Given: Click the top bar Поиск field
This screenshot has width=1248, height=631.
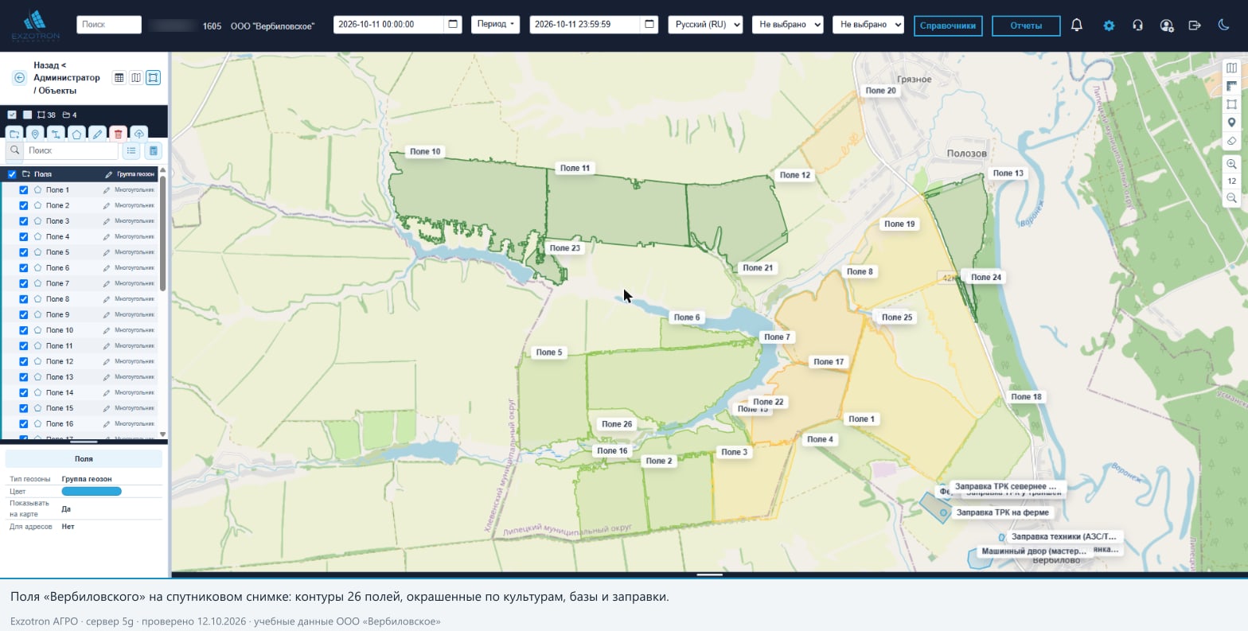Looking at the screenshot, I should (x=109, y=25).
